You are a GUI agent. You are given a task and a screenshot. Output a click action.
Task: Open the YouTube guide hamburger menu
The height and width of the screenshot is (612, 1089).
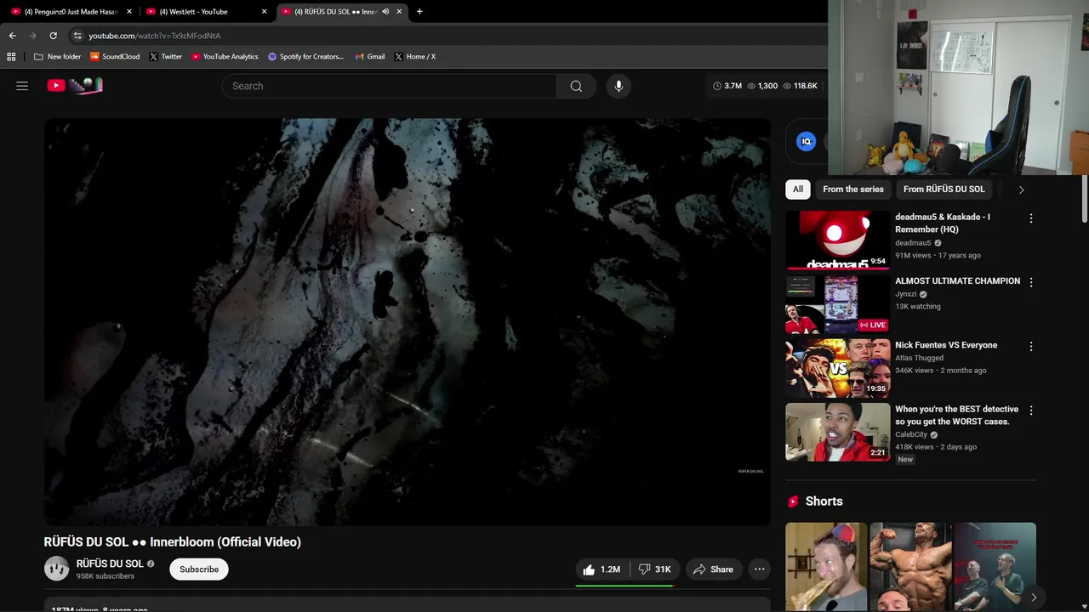pyautogui.click(x=22, y=86)
